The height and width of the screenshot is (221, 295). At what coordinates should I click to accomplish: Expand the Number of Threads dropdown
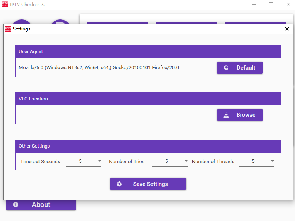(x=273, y=161)
